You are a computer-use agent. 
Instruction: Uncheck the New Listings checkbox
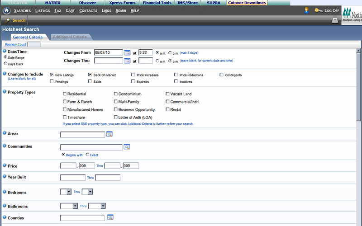point(52,75)
